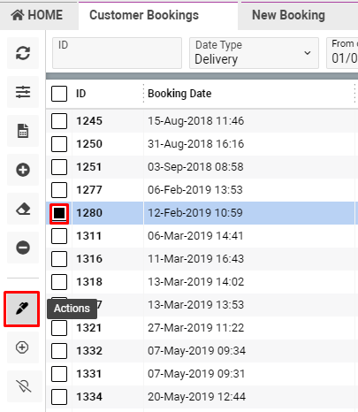The width and height of the screenshot is (358, 412).
Task: Open the From date field
Action: pos(342,53)
